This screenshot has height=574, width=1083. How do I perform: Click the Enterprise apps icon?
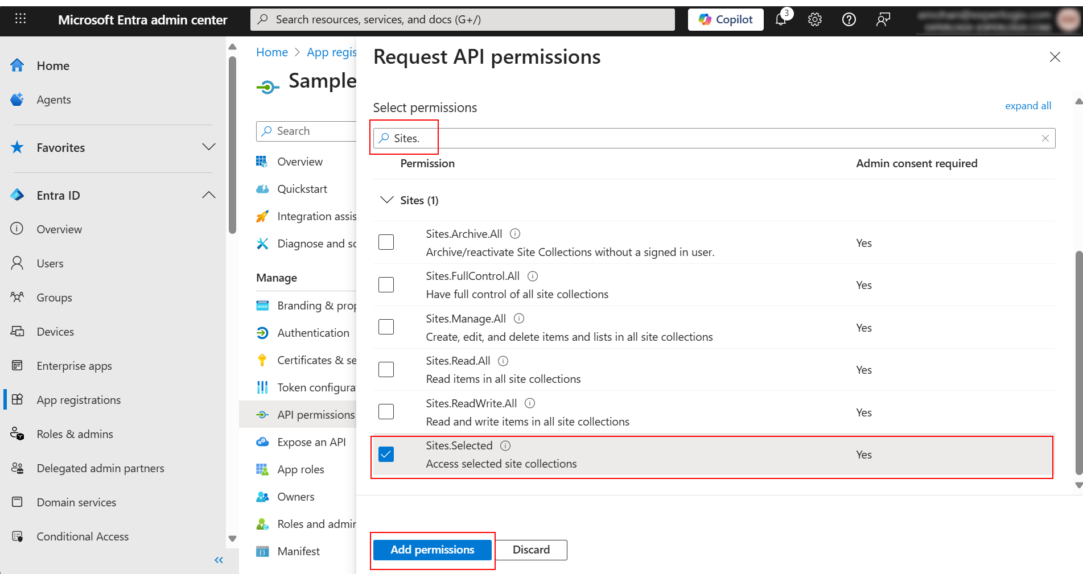pos(17,365)
